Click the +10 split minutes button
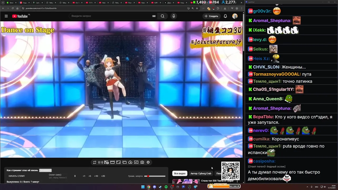The height and width of the screenshot is (190, 338). click(x=96, y=176)
